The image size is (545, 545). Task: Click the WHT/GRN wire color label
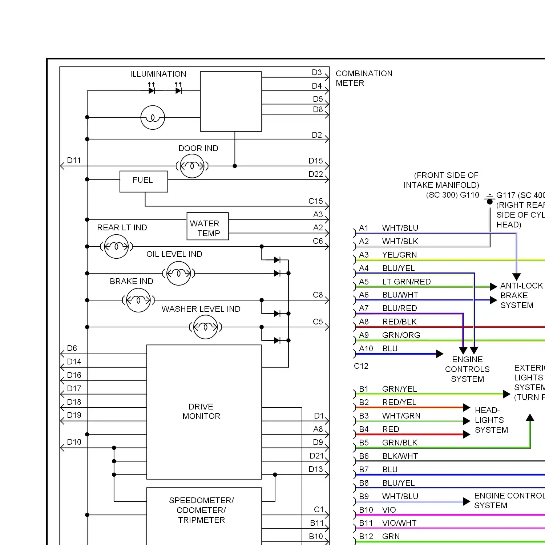(401, 416)
